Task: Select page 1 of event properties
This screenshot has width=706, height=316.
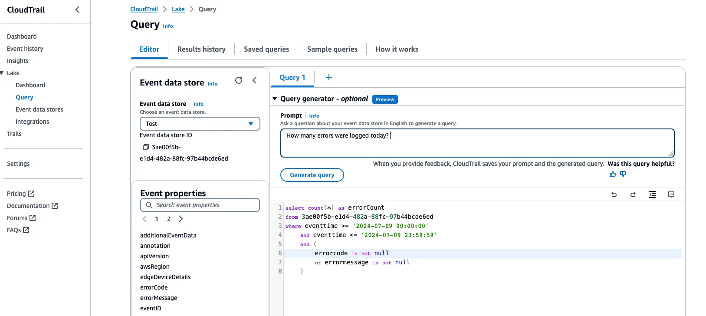Action: (x=157, y=219)
